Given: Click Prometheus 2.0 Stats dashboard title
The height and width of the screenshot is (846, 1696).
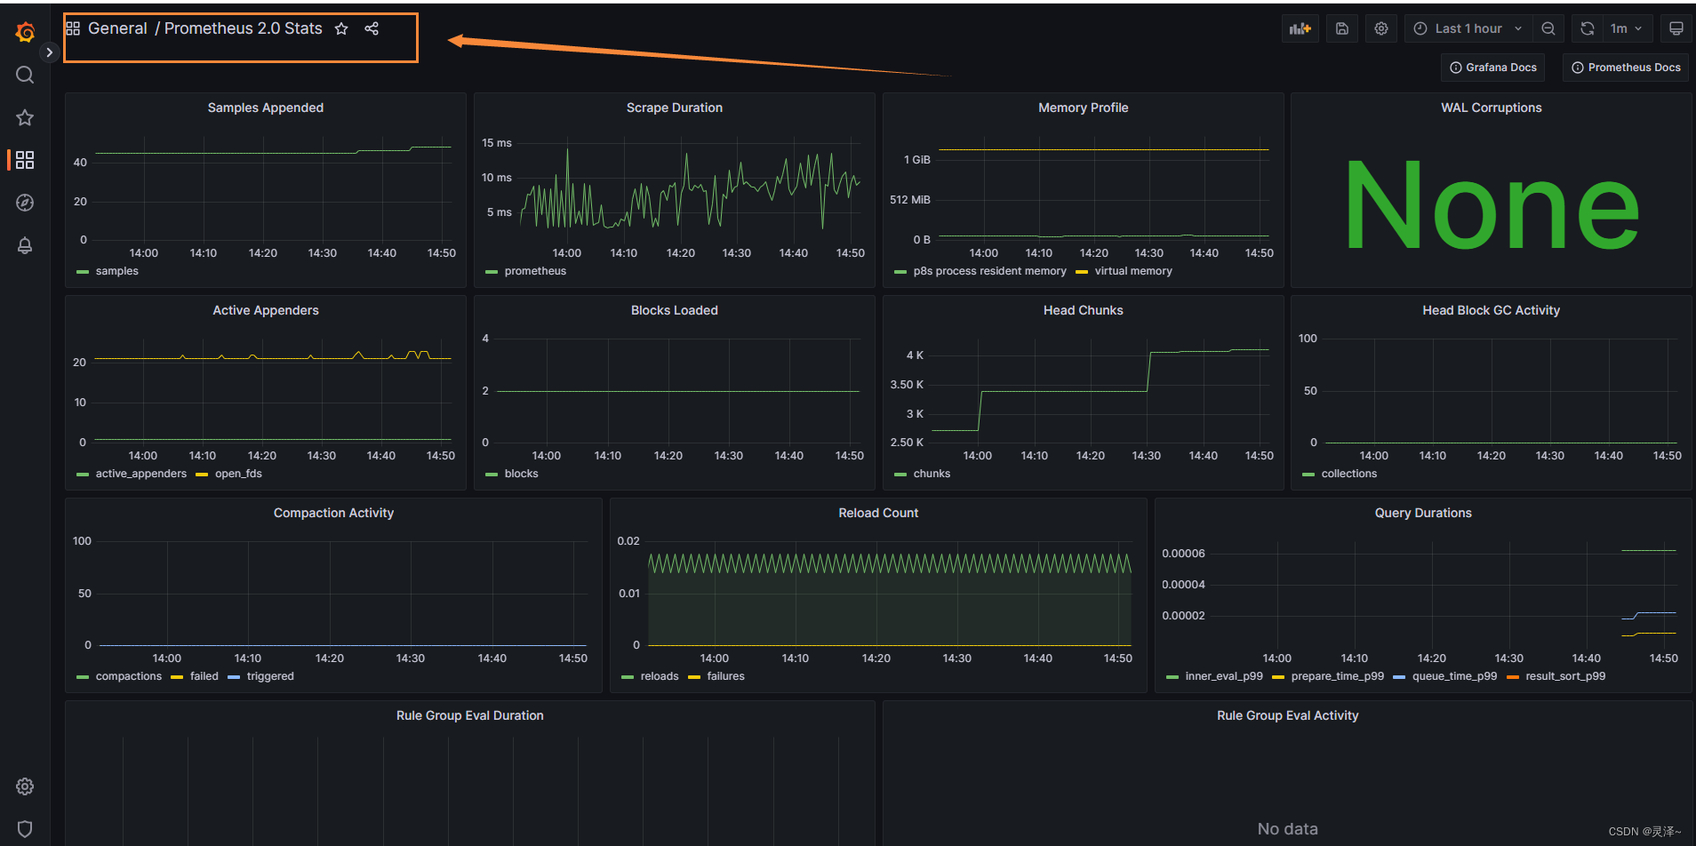Looking at the screenshot, I should pyautogui.click(x=243, y=28).
